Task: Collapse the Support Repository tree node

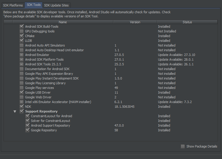Action: [15, 111]
